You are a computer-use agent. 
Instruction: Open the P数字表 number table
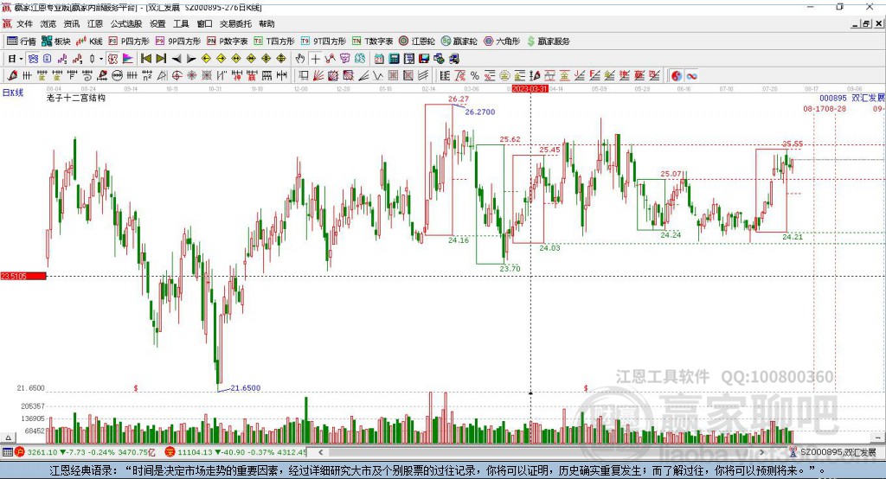[x=228, y=42]
